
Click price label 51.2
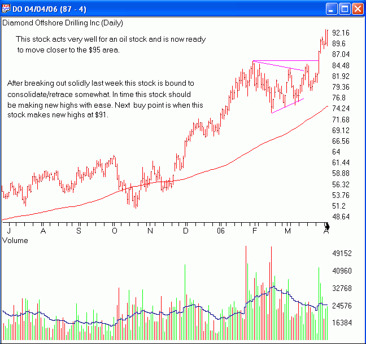tap(338, 206)
